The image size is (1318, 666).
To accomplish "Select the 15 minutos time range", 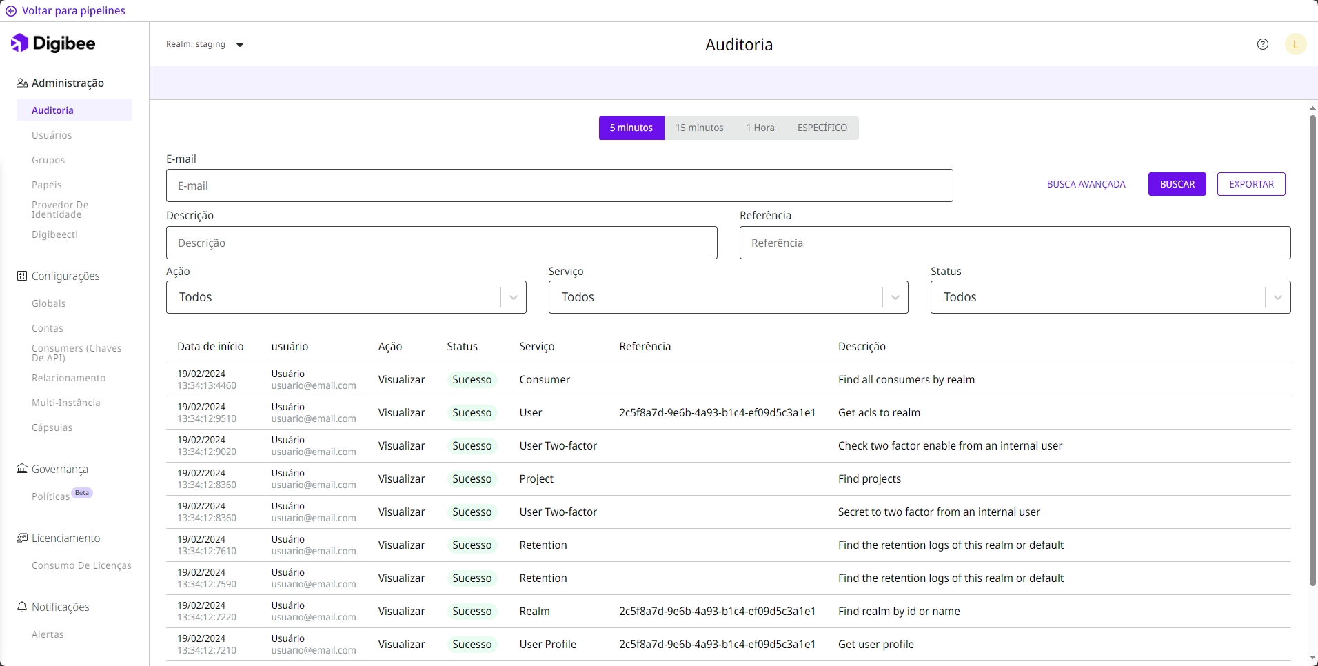I will pyautogui.click(x=699, y=128).
